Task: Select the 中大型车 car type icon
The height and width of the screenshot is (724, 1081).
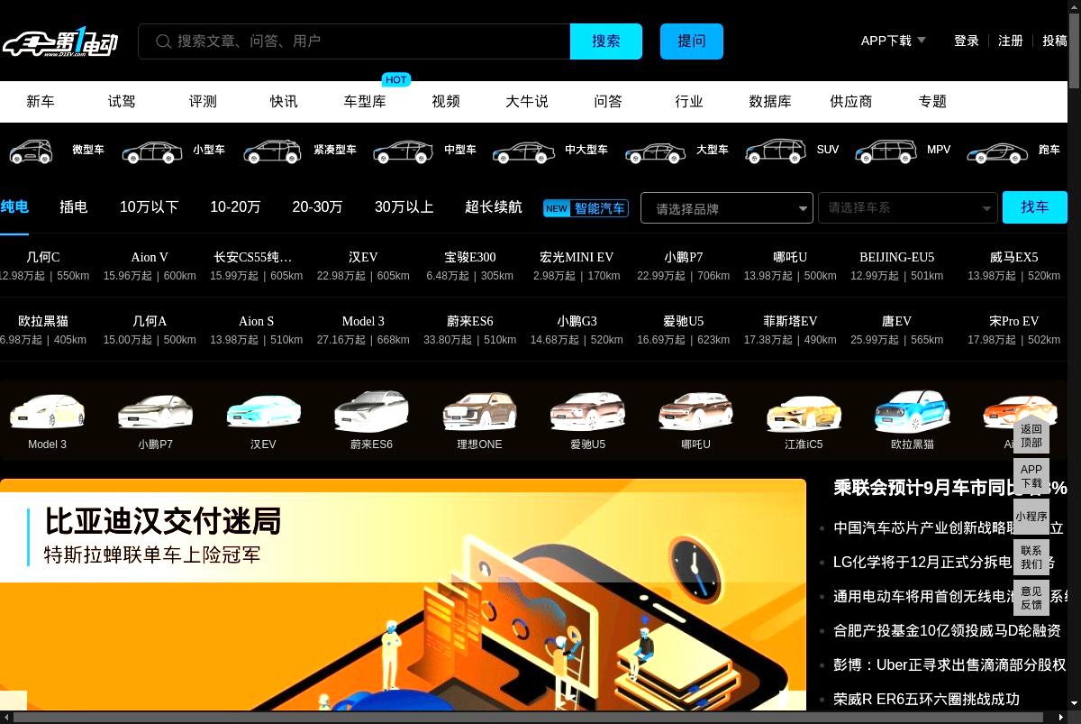Action: pyautogui.click(x=523, y=151)
